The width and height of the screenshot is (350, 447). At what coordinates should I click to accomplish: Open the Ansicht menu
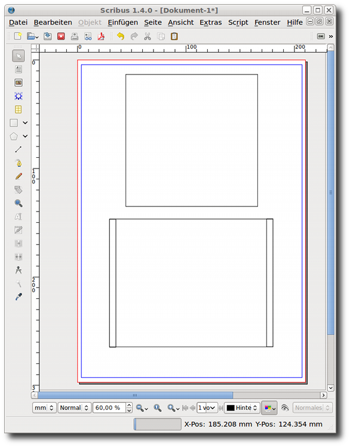pyautogui.click(x=181, y=23)
